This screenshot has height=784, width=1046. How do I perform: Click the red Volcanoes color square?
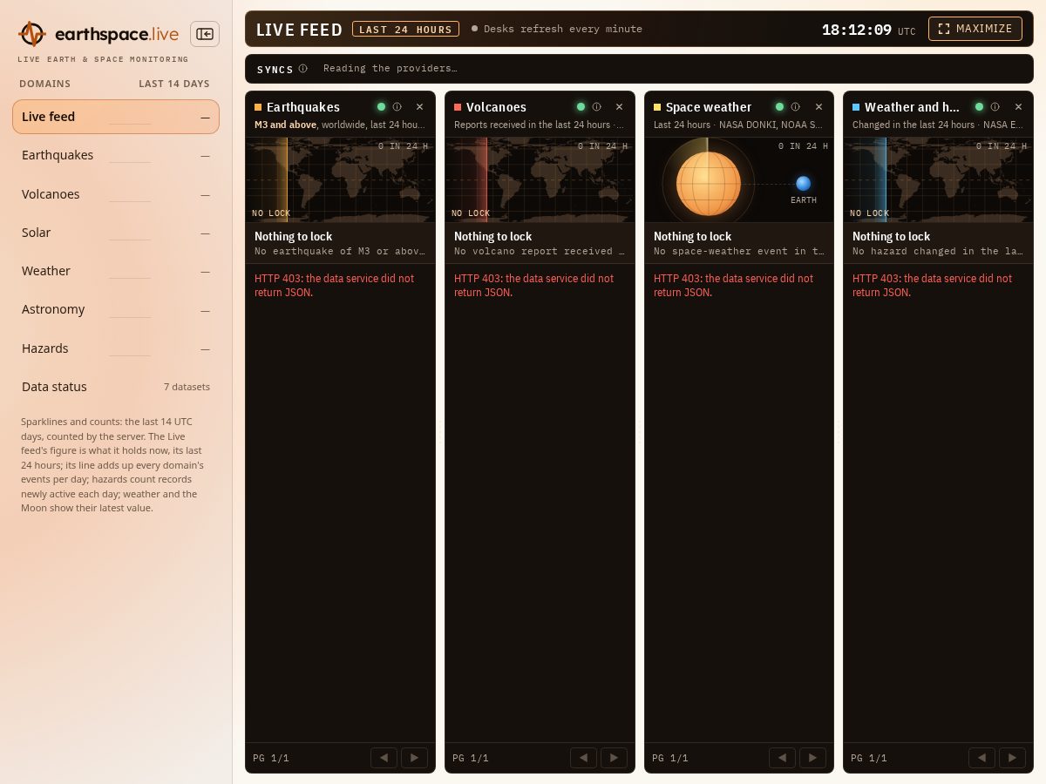point(458,107)
